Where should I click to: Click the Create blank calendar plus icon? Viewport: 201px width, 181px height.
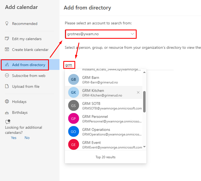click(x=7, y=50)
